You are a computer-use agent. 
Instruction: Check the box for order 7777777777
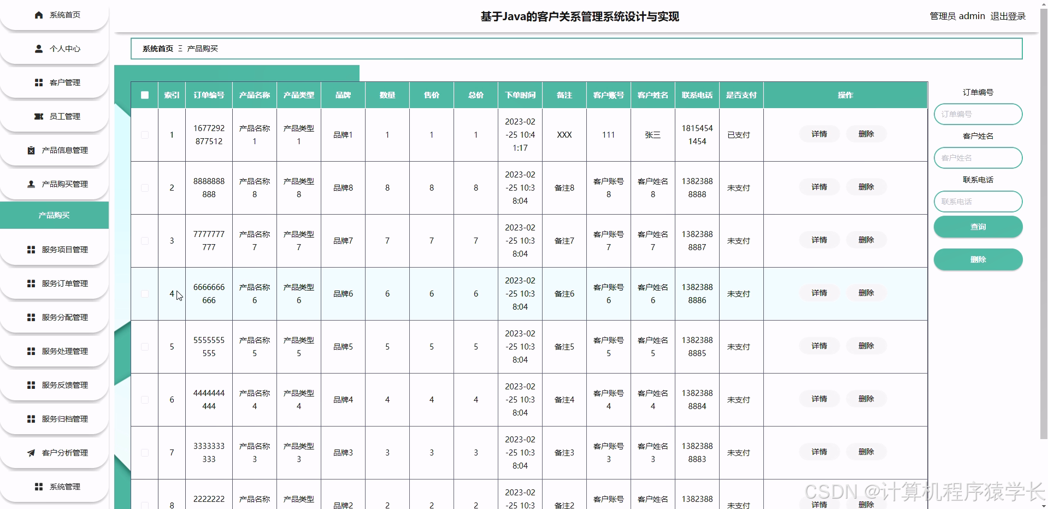[145, 241]
